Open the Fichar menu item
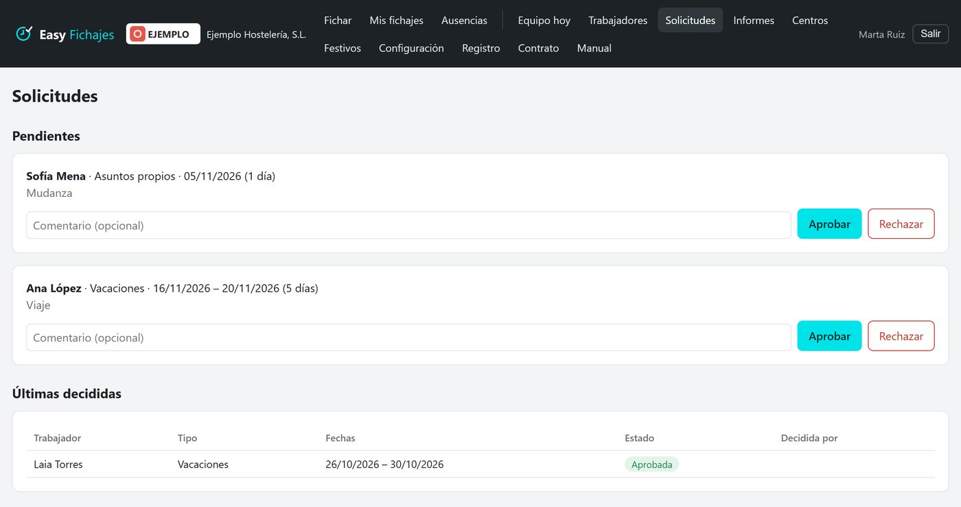 coord(338,21)
